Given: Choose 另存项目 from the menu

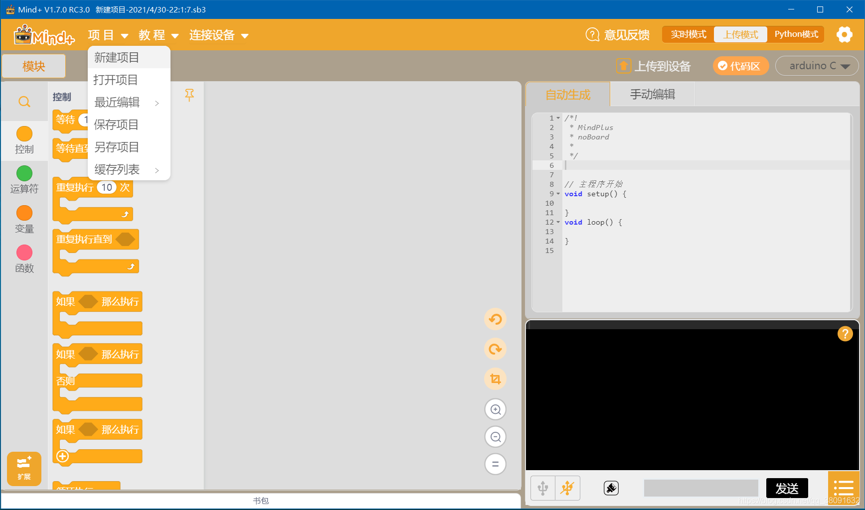Looking at the screenshot, I should pyautogui.click(x=129, y=147).
